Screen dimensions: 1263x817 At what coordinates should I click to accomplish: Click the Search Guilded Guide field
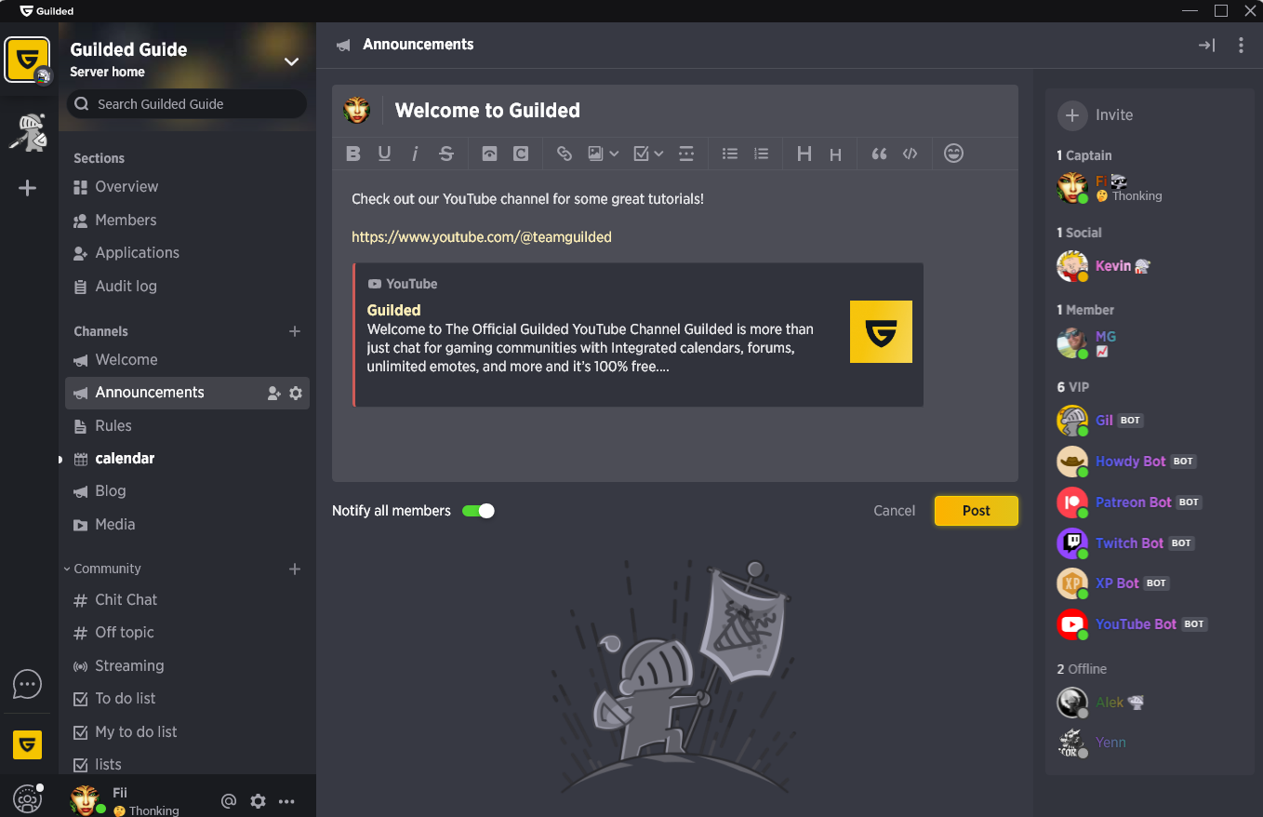point(187,104)
